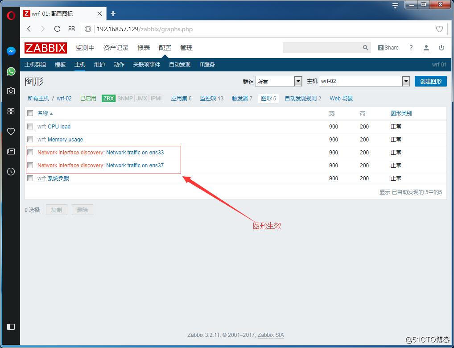Open personal news in sidebar
454x348 pixels.
[x=11, y=151]
